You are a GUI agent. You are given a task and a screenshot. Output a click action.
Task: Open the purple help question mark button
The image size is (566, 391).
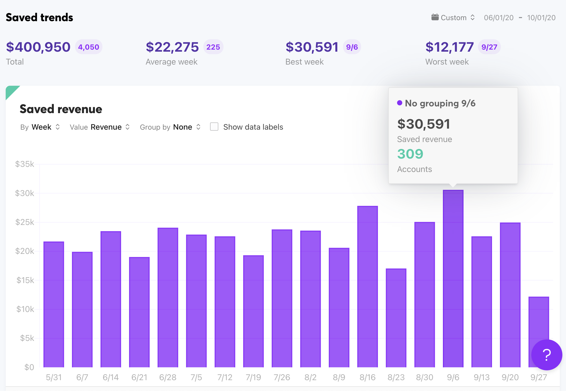[546, 355]
